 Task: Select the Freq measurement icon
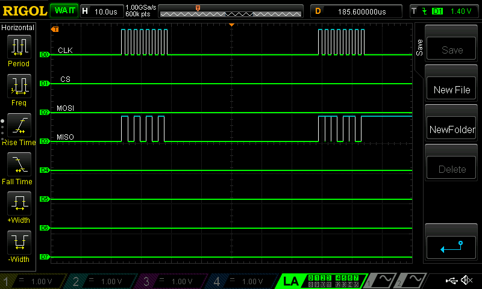pos(19,86)
